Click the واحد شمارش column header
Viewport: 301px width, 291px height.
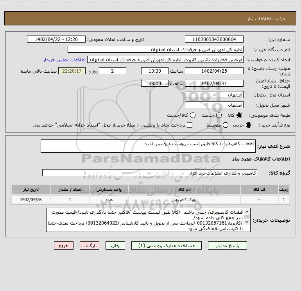(109, 189)
